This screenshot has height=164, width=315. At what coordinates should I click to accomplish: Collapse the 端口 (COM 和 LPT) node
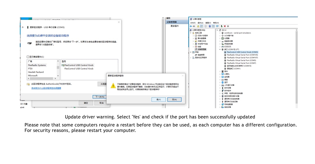click(220, 49)
